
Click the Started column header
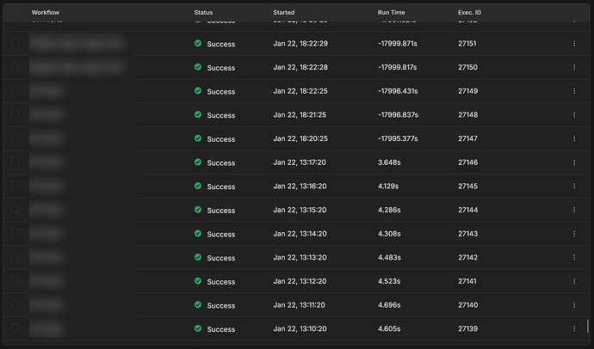coord(284,13)
